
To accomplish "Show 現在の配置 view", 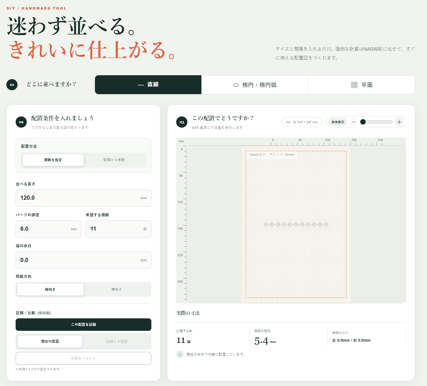I will [x=50, y=341].
